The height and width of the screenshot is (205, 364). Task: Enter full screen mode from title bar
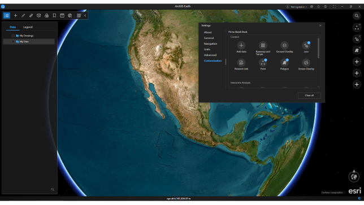(334, 7)
